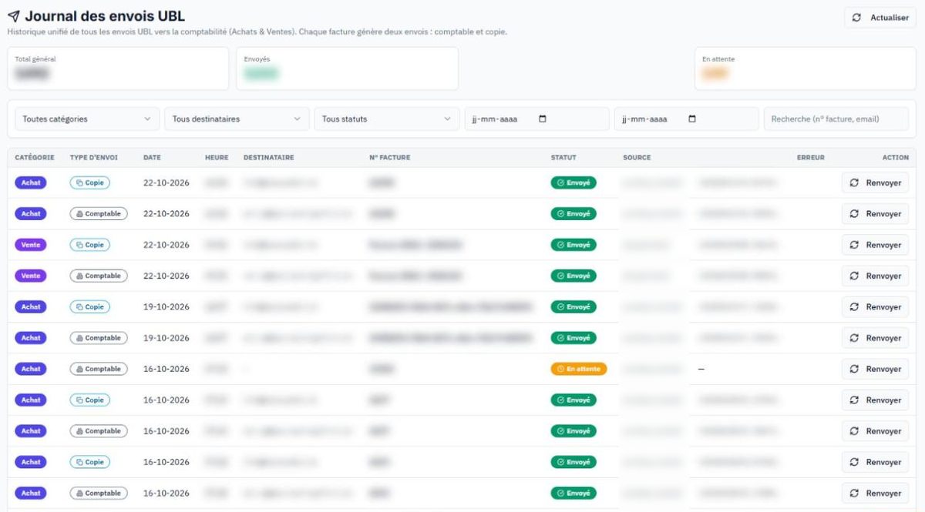Select the Total général summary card
The image size is (925, 512).
click(x=118, y=69)
